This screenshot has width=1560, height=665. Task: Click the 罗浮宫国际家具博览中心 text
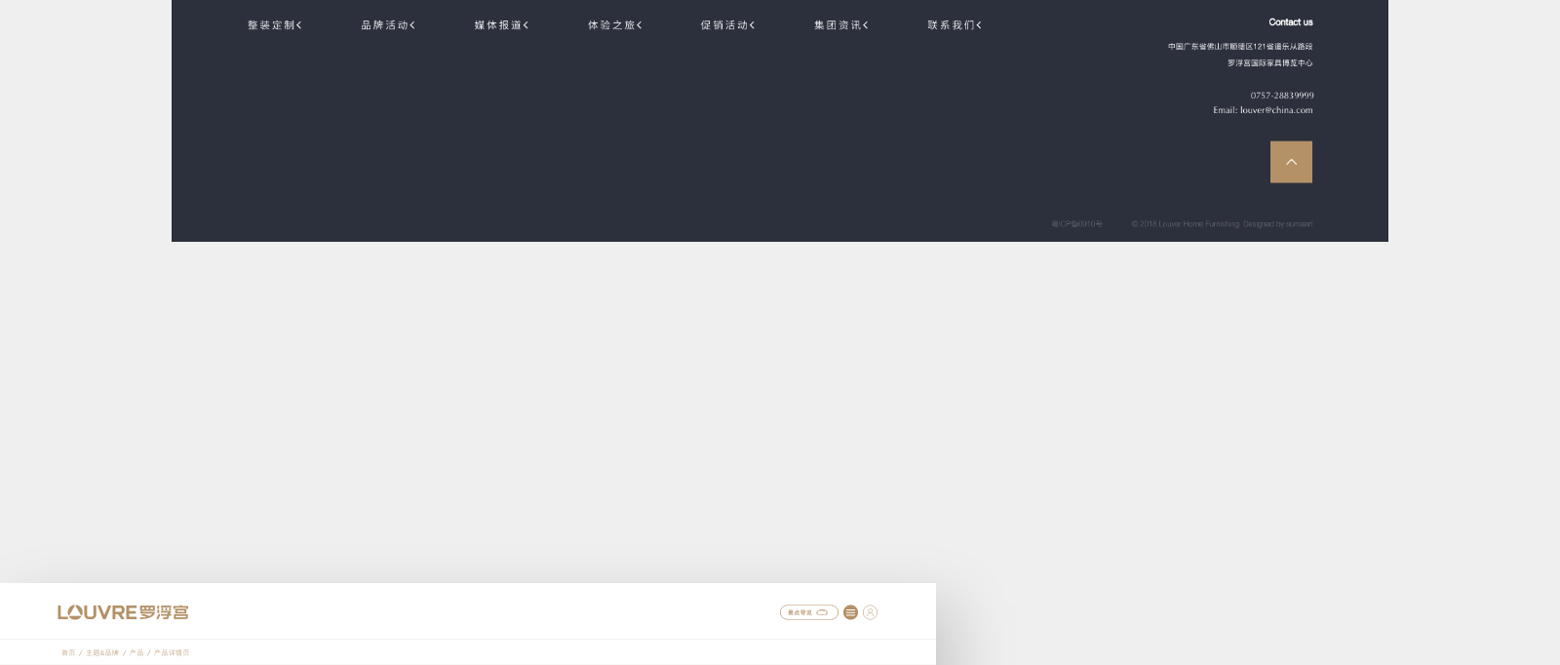1269,63
